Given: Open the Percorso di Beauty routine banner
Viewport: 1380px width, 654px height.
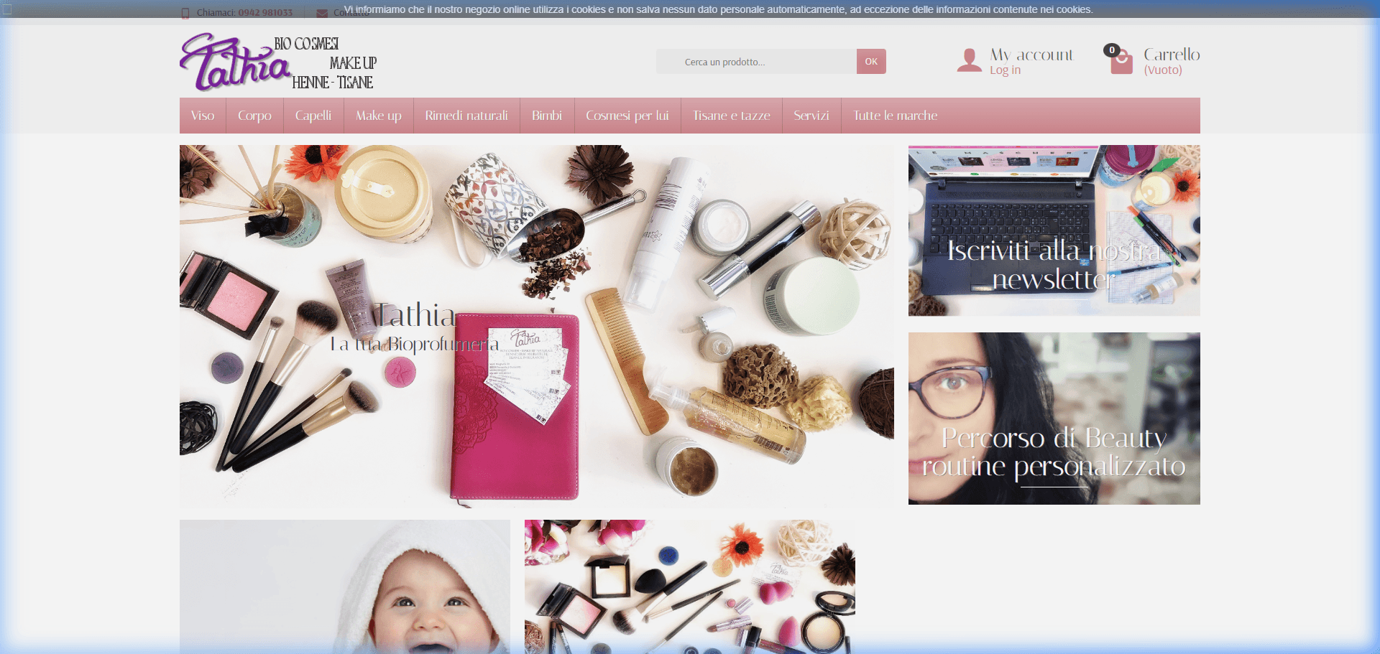Looking at the screenshot, I should [1054, 419].
